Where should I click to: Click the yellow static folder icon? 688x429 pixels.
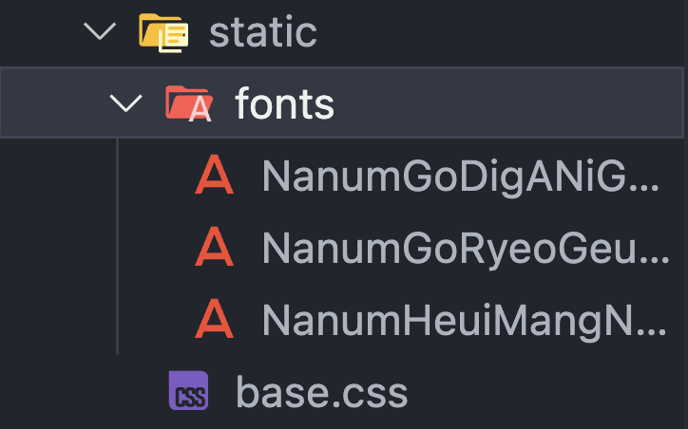click(x=163, y=33)
